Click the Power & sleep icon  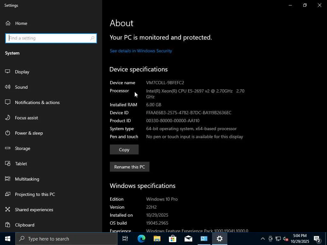click(8, 133)
